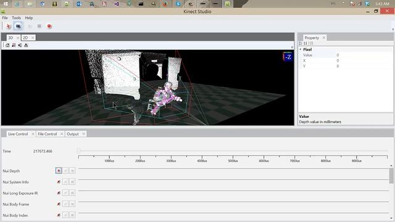This screenshot has width=395, height=222.
Task: Click the 1000us mark on timeline ruler
Action: [x=109, y=160]
